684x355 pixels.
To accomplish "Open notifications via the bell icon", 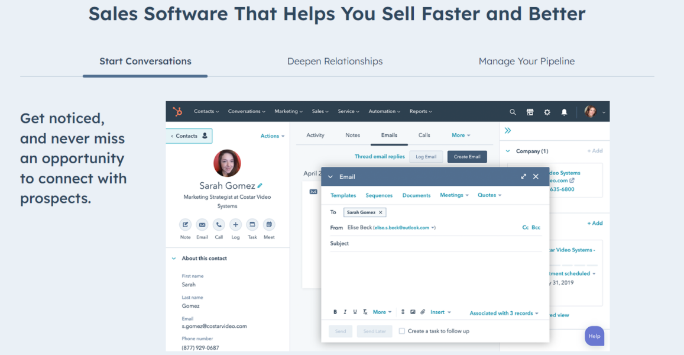I will pos(564,112).
